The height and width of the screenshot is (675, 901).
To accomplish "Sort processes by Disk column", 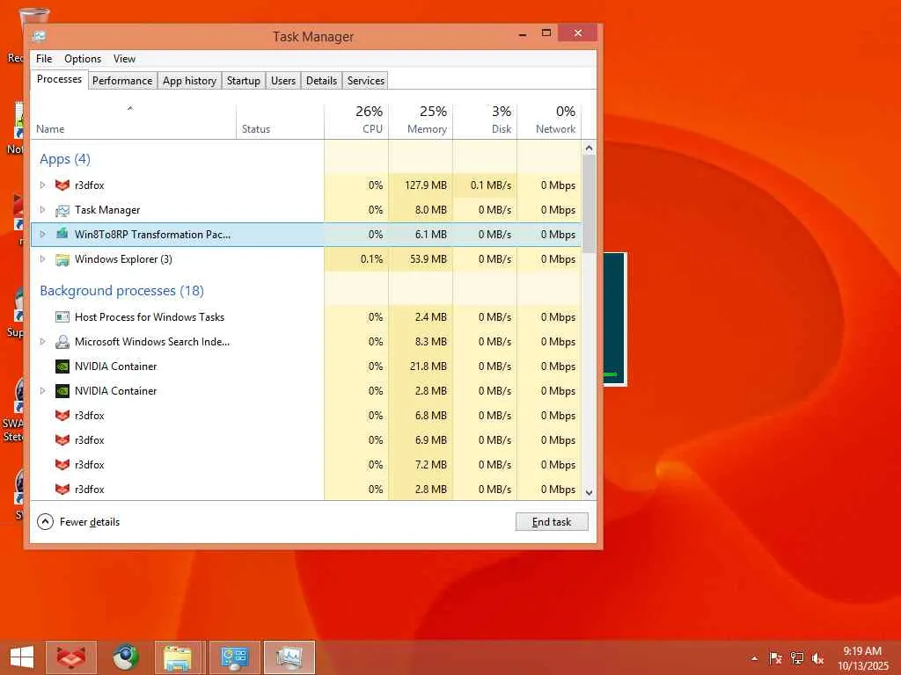I will [x=485, y=121].
